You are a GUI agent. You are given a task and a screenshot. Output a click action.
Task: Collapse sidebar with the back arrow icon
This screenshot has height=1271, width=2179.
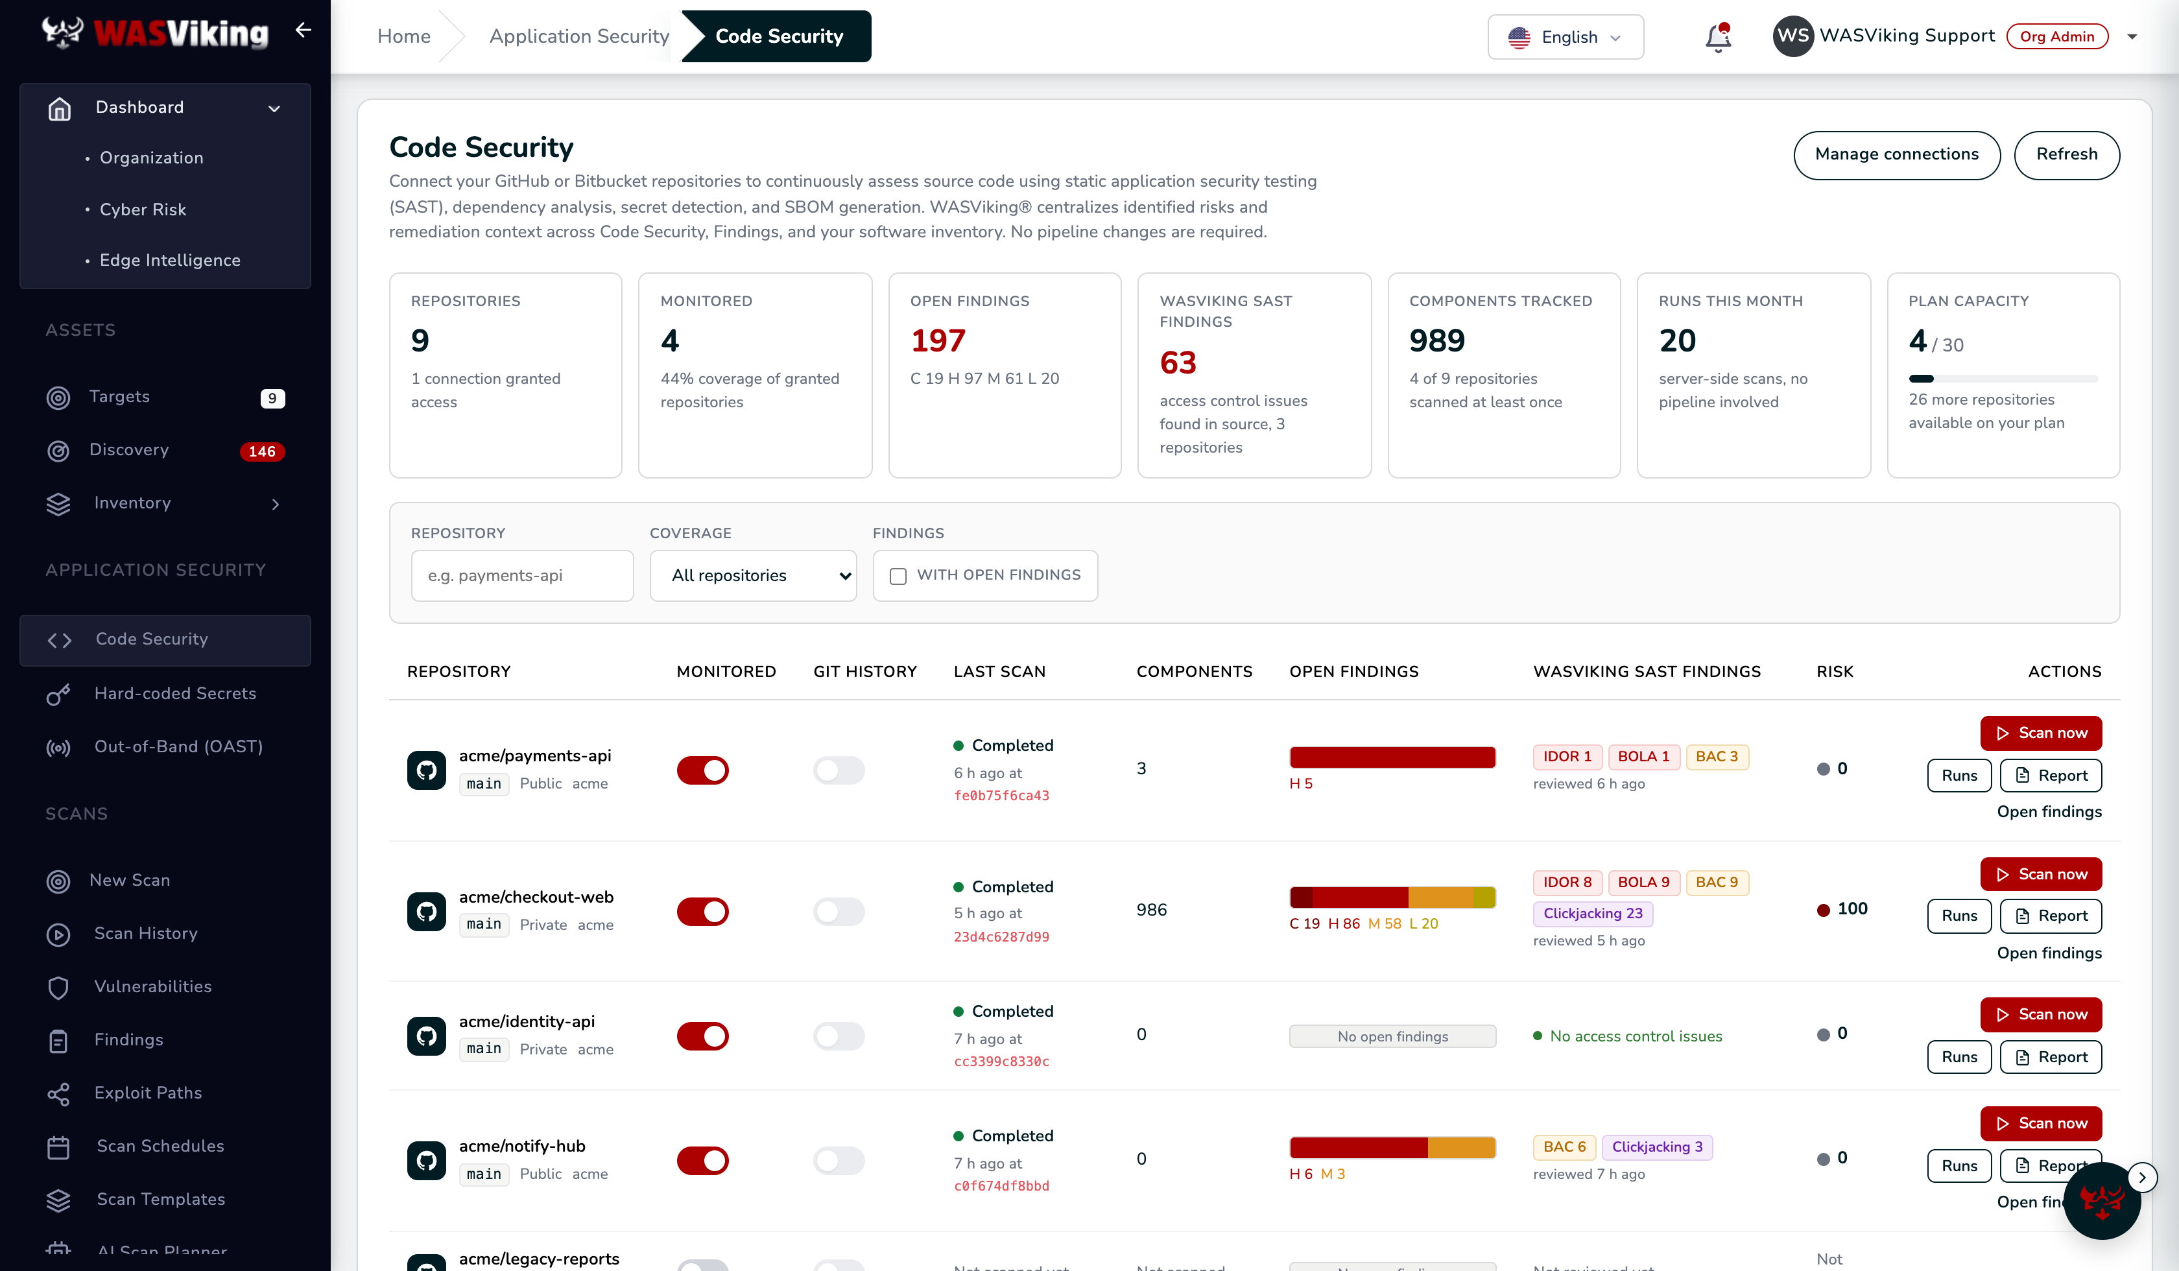[303, 30]
